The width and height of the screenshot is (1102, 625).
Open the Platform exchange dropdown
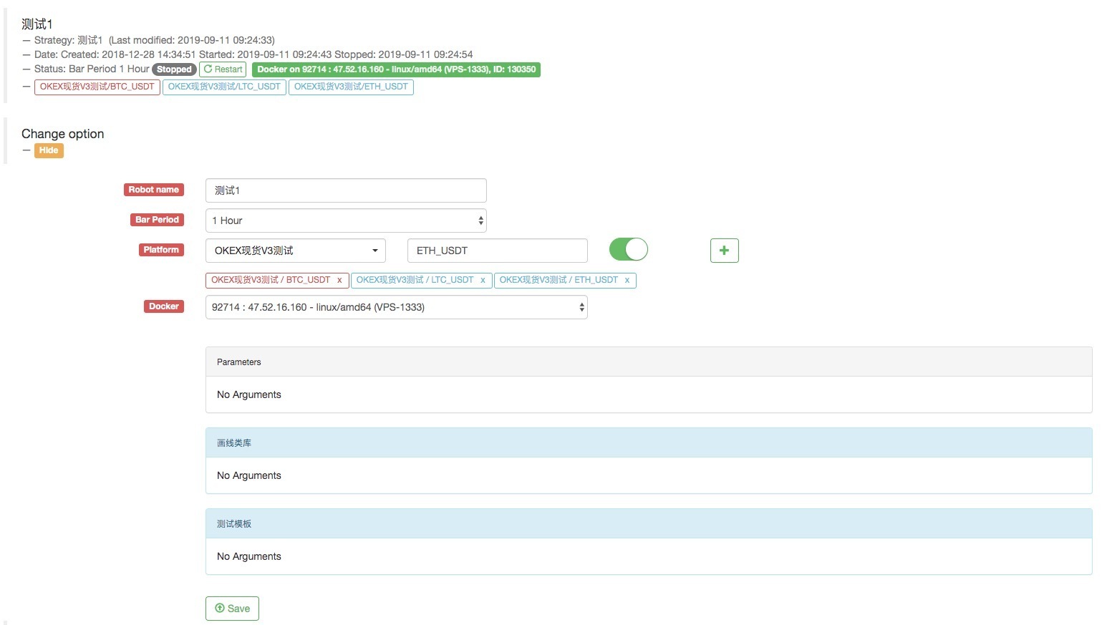tap(296, 251)
